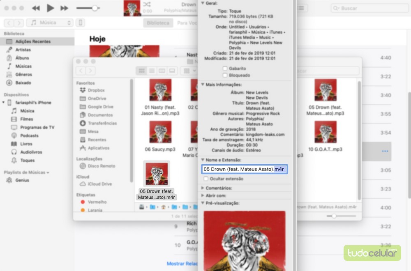Expand the Abrir com section

click(202, 195)
